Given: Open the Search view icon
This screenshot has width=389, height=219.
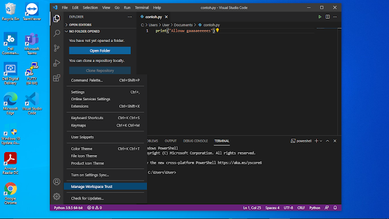Looking at the screenshot, I should coord(57,33).
